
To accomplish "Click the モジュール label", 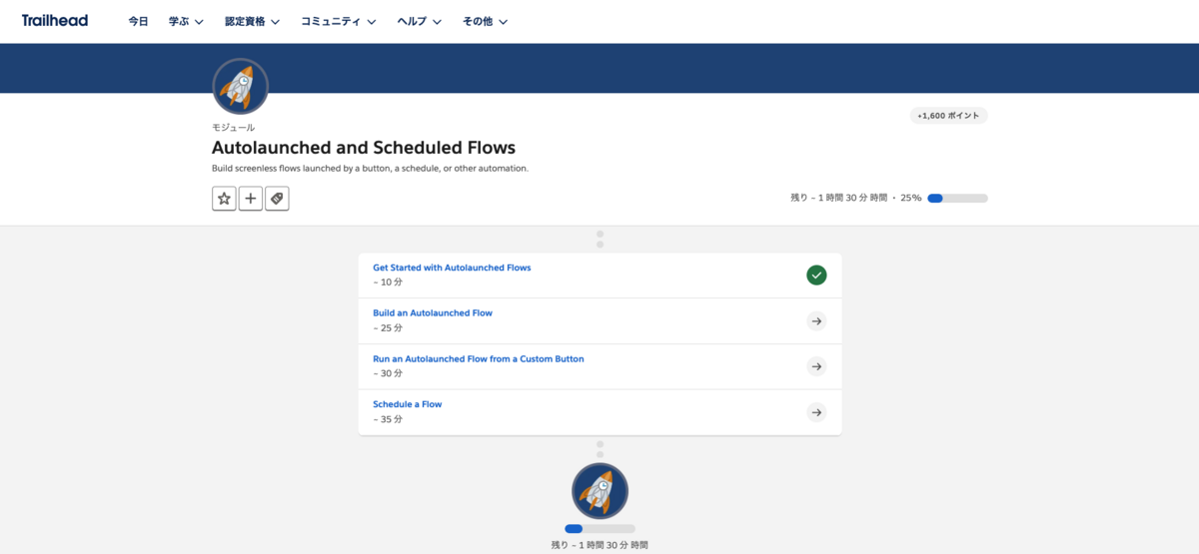I will [233, 127].
